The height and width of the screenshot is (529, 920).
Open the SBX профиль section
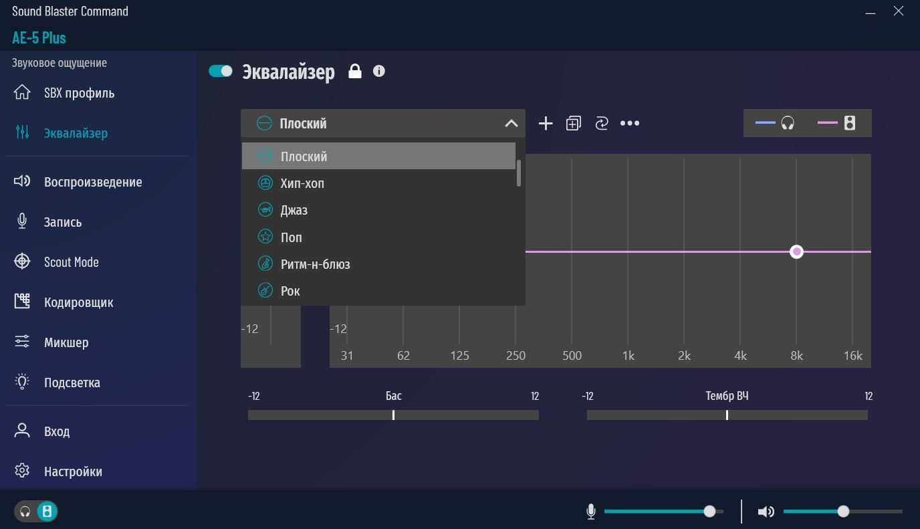pos(79,93)
